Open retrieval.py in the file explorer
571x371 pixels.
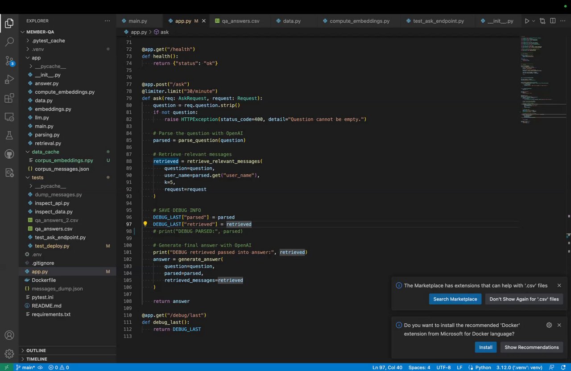48,144
